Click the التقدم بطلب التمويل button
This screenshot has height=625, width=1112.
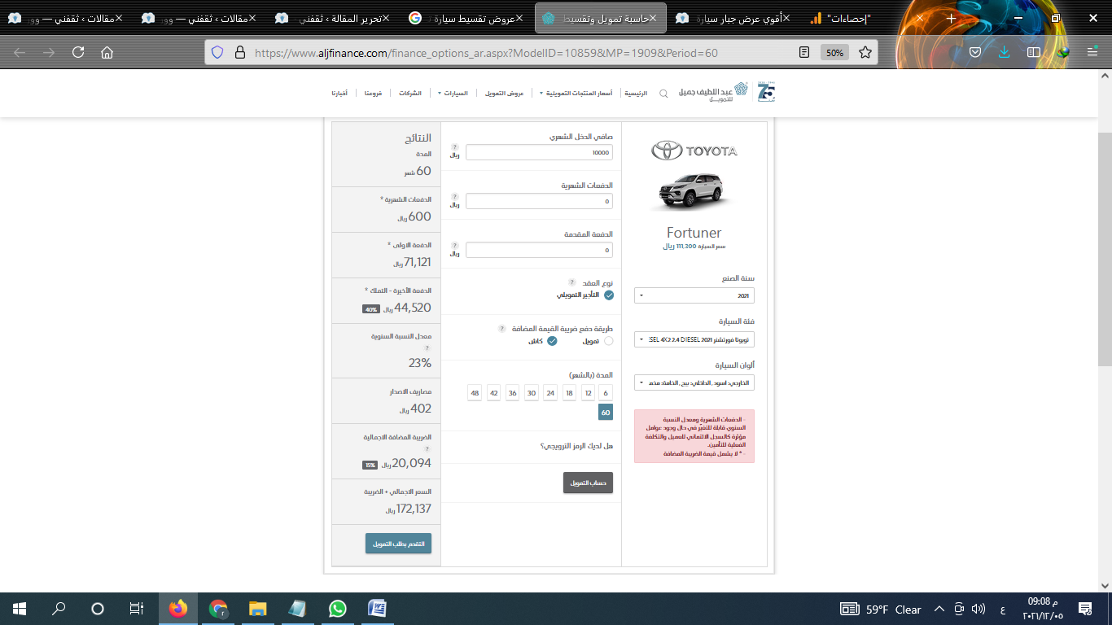click(398, 544)
